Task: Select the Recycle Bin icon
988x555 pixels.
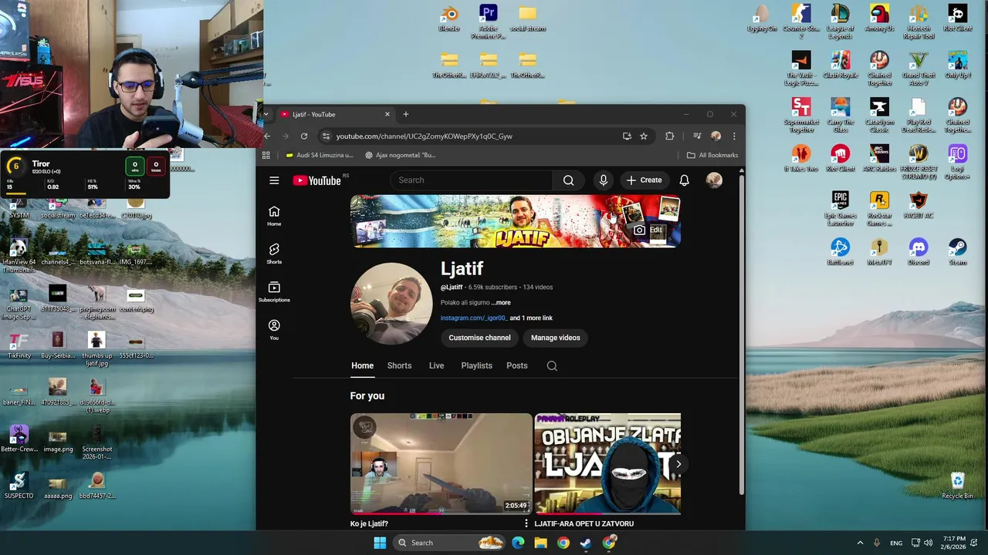Action: click(957, 486)
